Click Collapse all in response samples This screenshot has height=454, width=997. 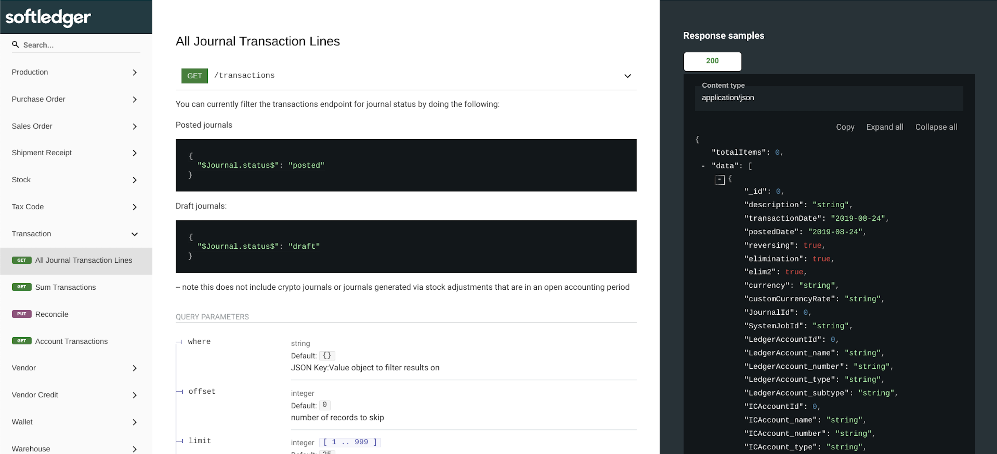[x=936, y=127]
